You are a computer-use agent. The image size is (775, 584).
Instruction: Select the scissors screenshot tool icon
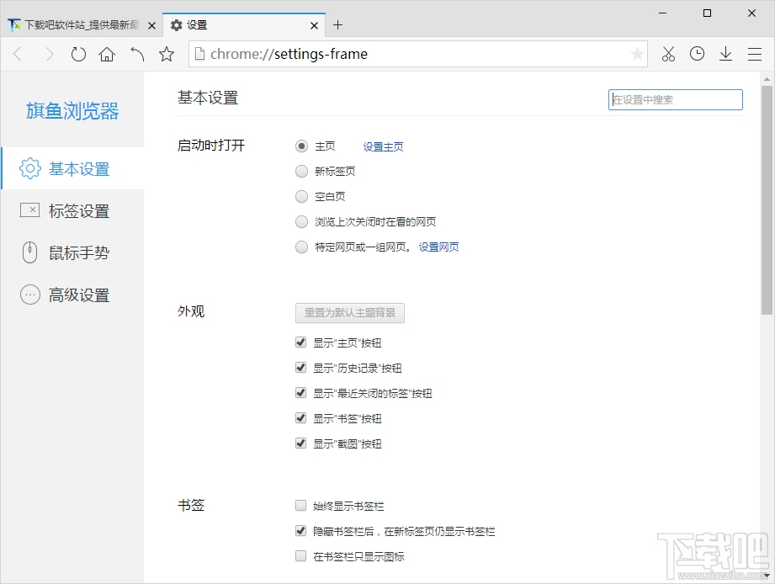click(x=668, y=53)
